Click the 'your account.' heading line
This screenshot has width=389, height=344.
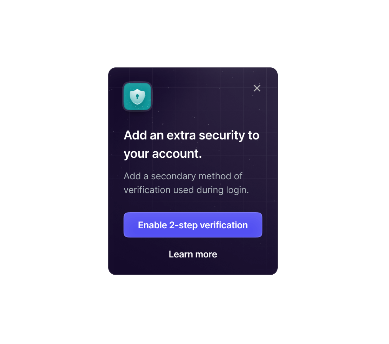coord(163,154)
